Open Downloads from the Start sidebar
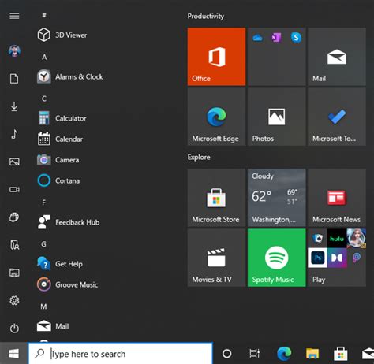This screenshot has height=364, width=374. pos(14,106)
